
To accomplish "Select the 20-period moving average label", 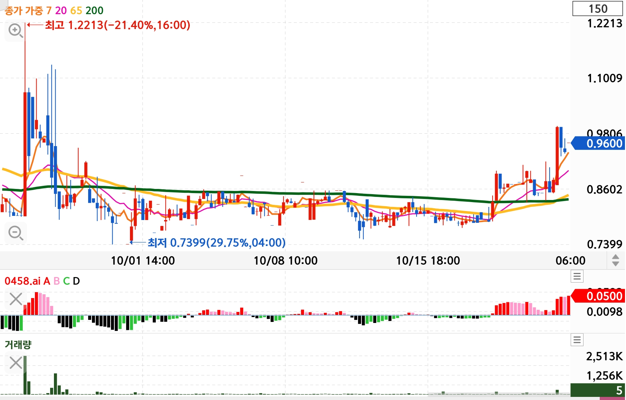I will [x=61, y=11].
